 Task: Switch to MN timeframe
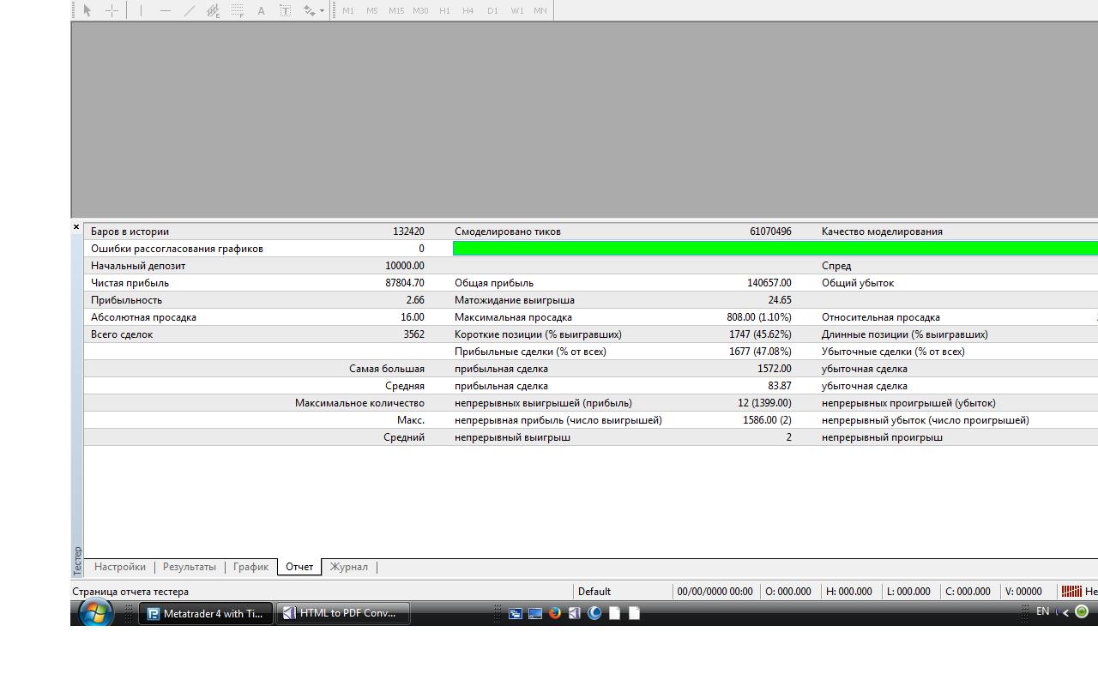coord(540,10)
